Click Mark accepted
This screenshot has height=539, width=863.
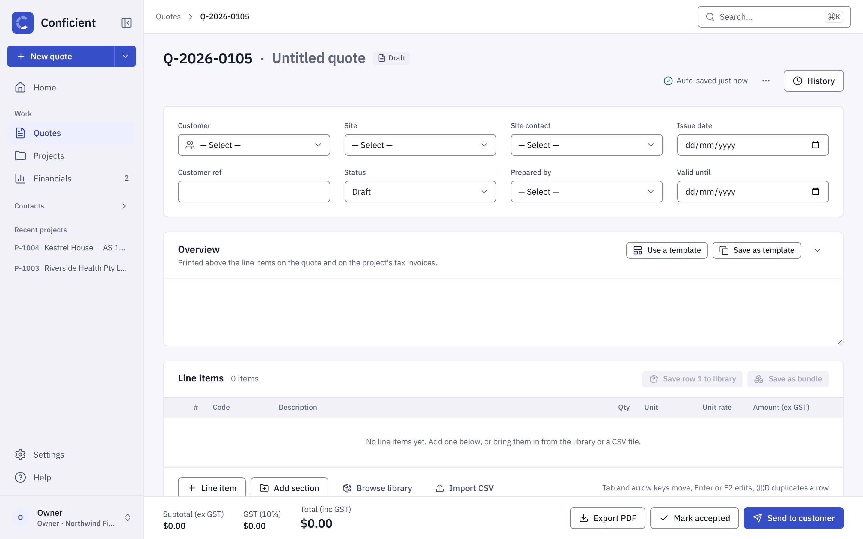[x=694, y=518]
